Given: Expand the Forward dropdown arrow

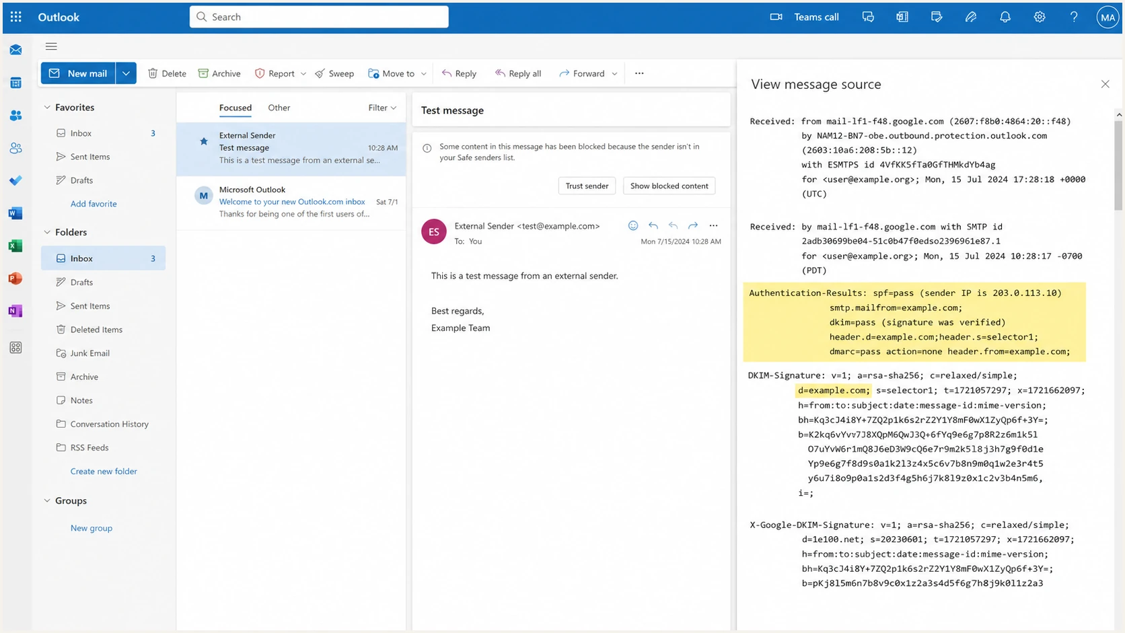Looking at the screenshot, I should coord(614,74).
